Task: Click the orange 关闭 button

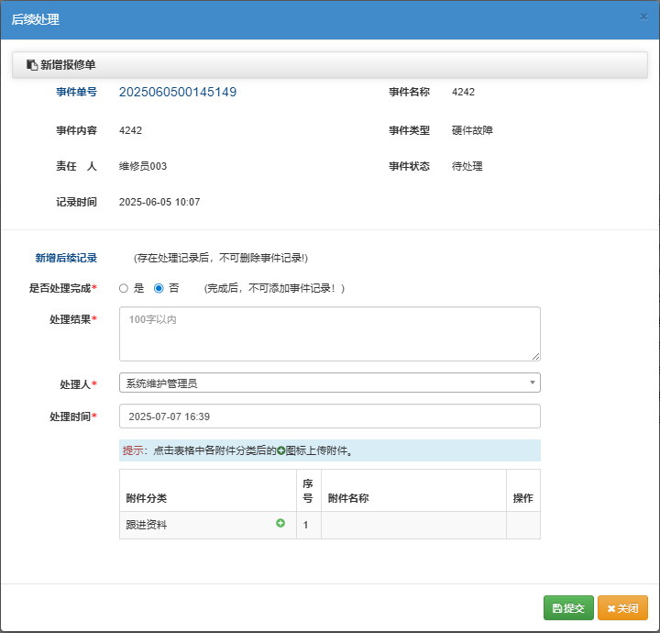Action: [622, 607]
